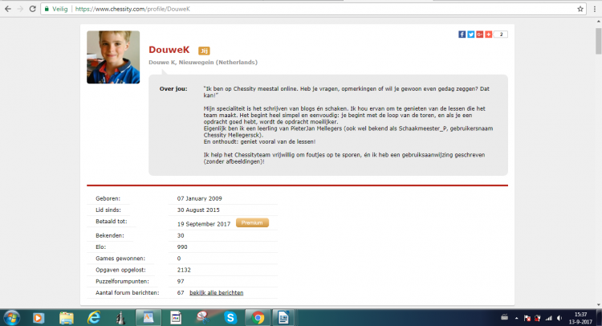Launch the Snipping Tool from taskbar
Viewport: 602px width, 326px height.
coord(203,318)
